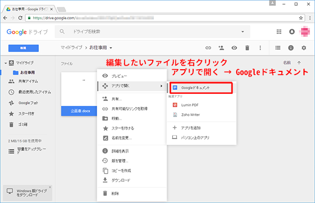315x203 pixels.
Task: Click the Get shareable link toolbar icon
Action: tap(208, 48)
